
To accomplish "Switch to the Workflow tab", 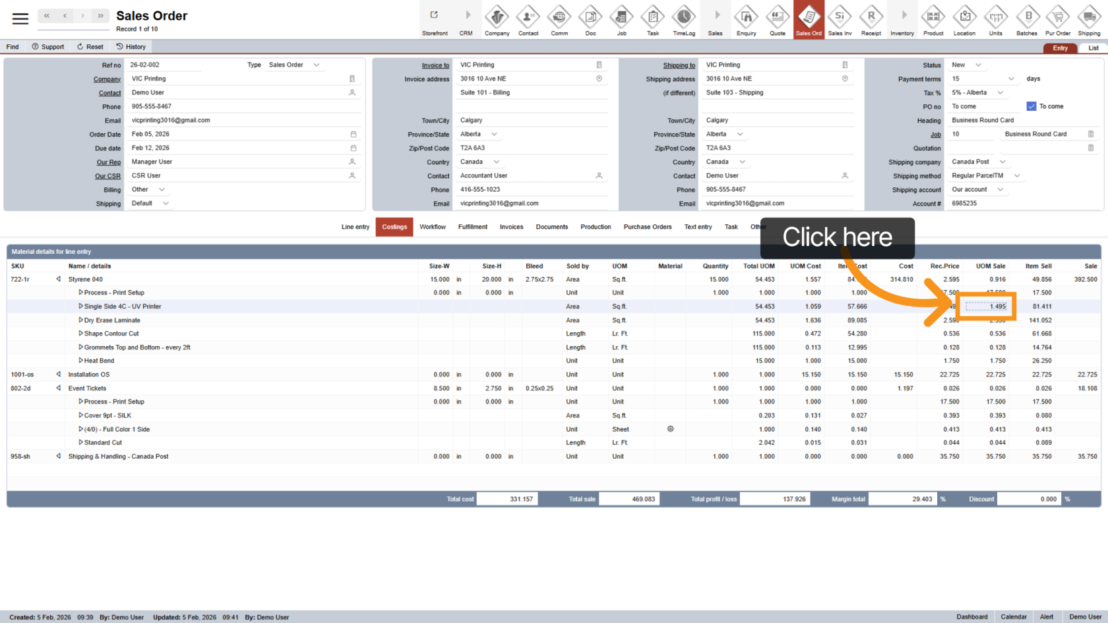I will 433,227.
